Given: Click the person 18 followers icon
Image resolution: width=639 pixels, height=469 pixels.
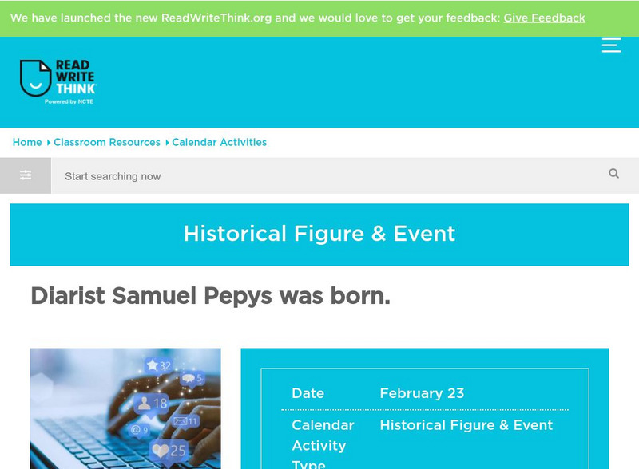Looking at the screenshot, I should 151,403.
